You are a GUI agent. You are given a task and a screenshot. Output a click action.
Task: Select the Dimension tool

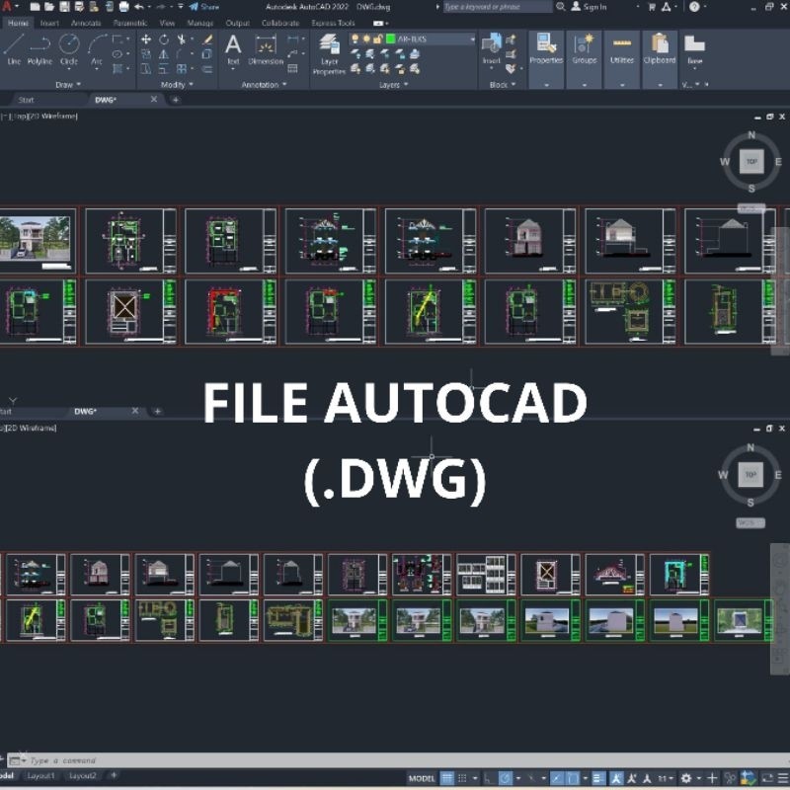click(x=266, y=49)
